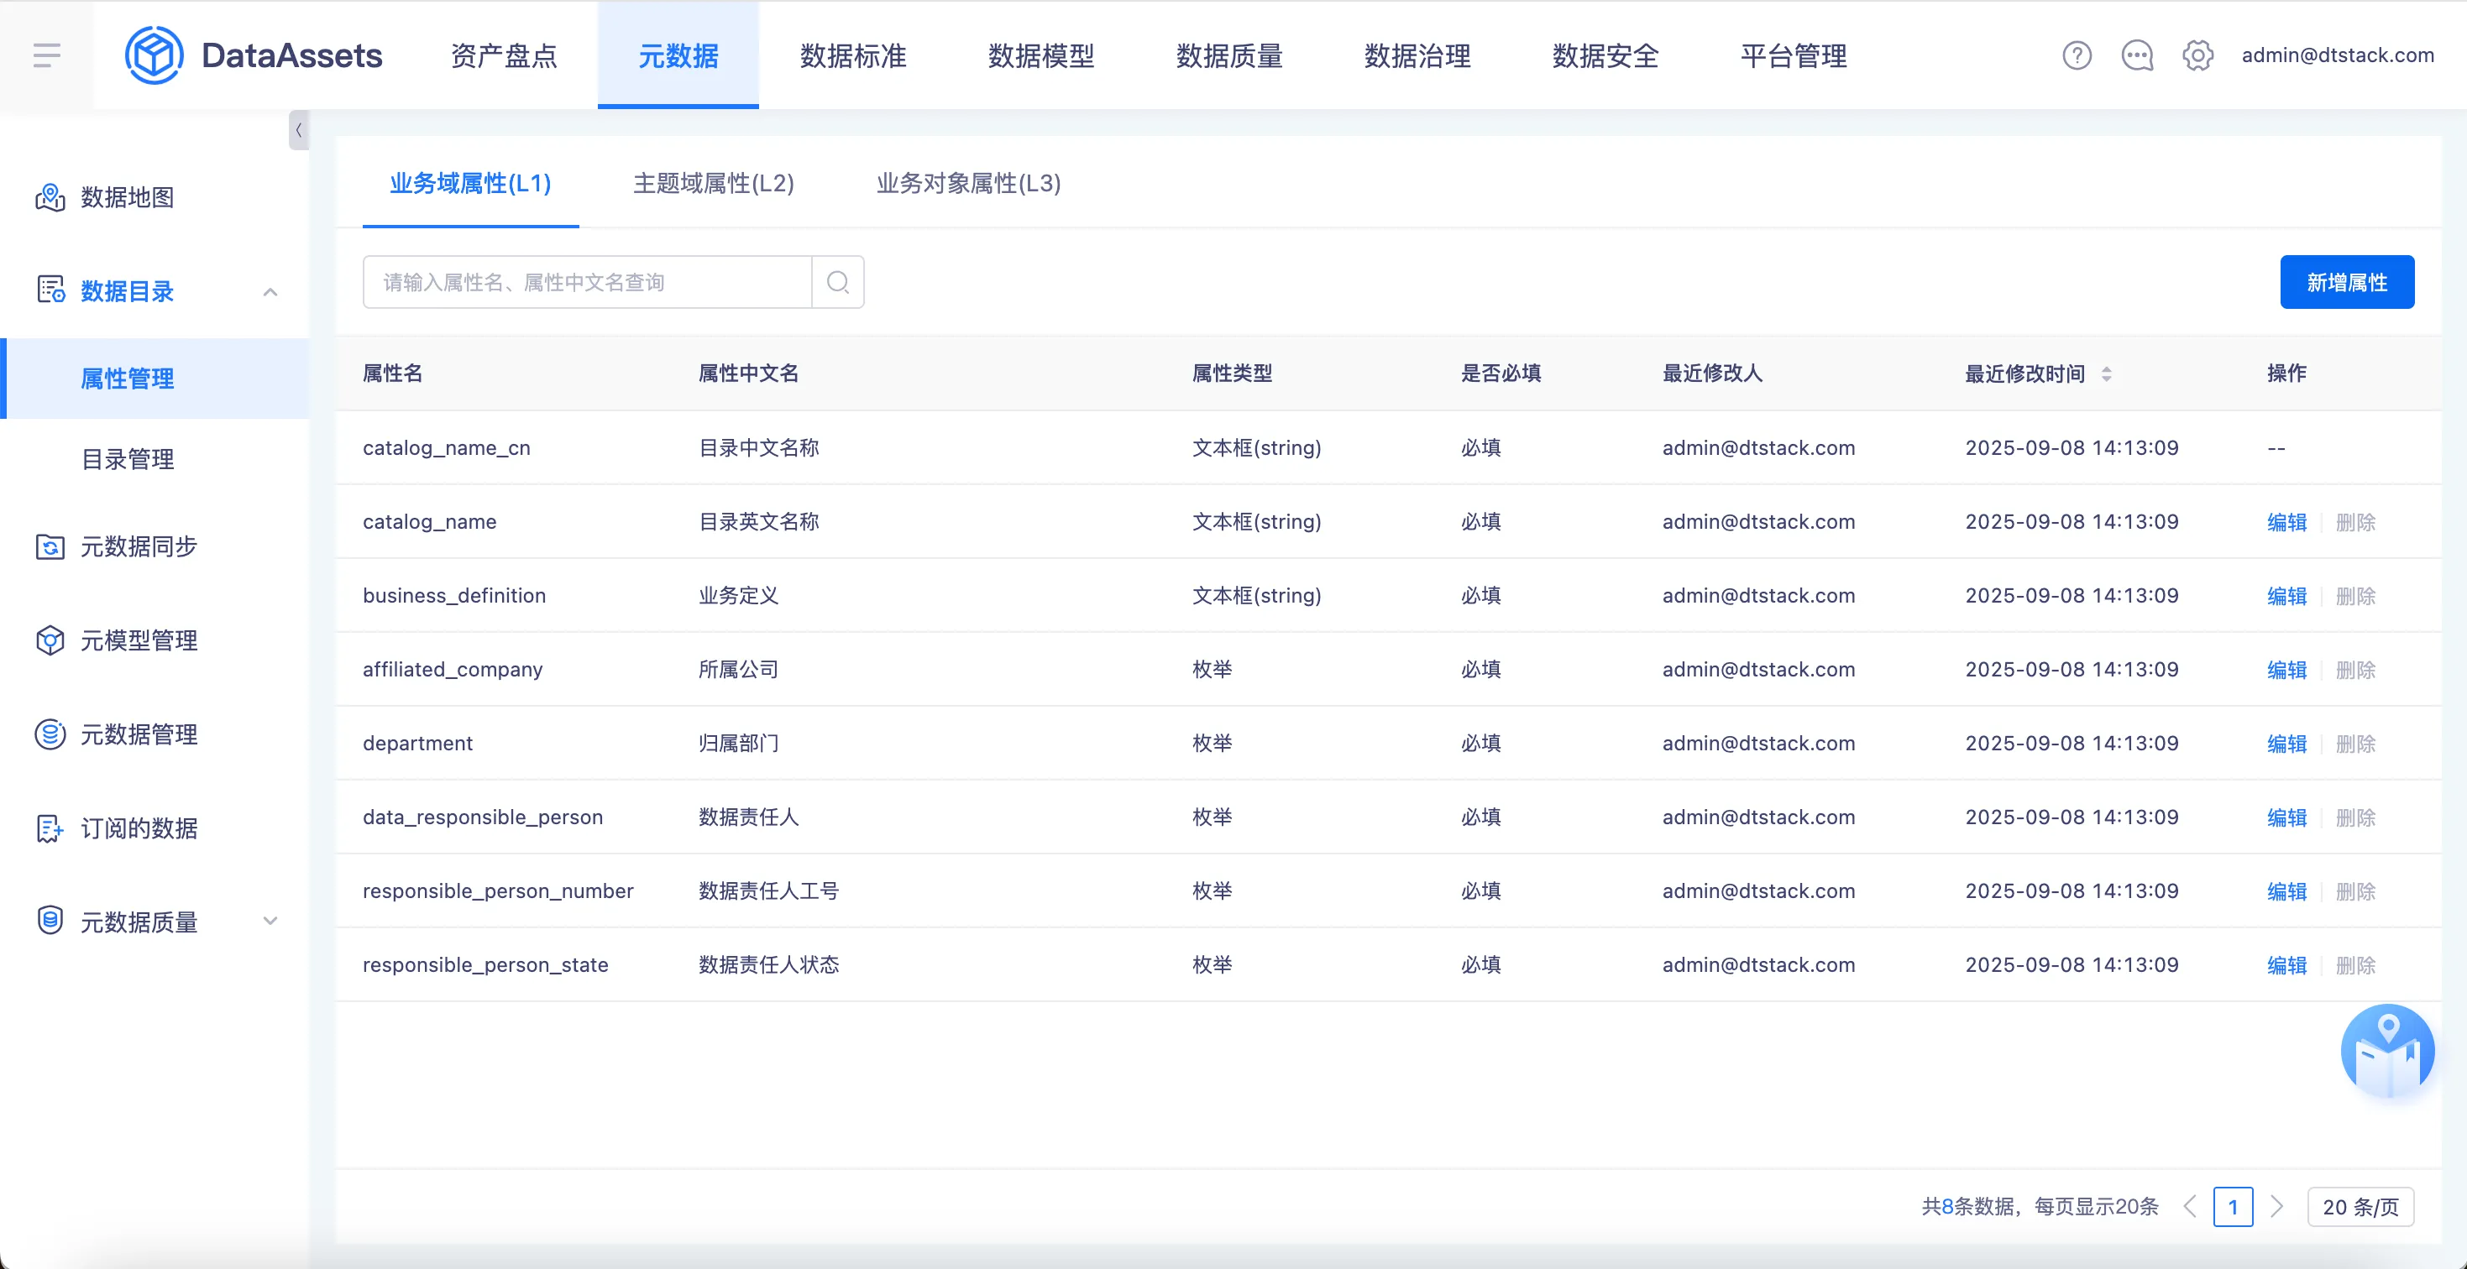Click the floating map guide icon
Screen dimensions: 2467x1269
[2386, 1051]
